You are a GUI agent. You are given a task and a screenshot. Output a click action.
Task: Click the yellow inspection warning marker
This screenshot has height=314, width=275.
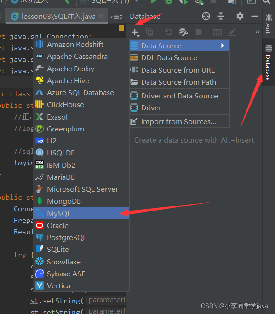(121, 28)
